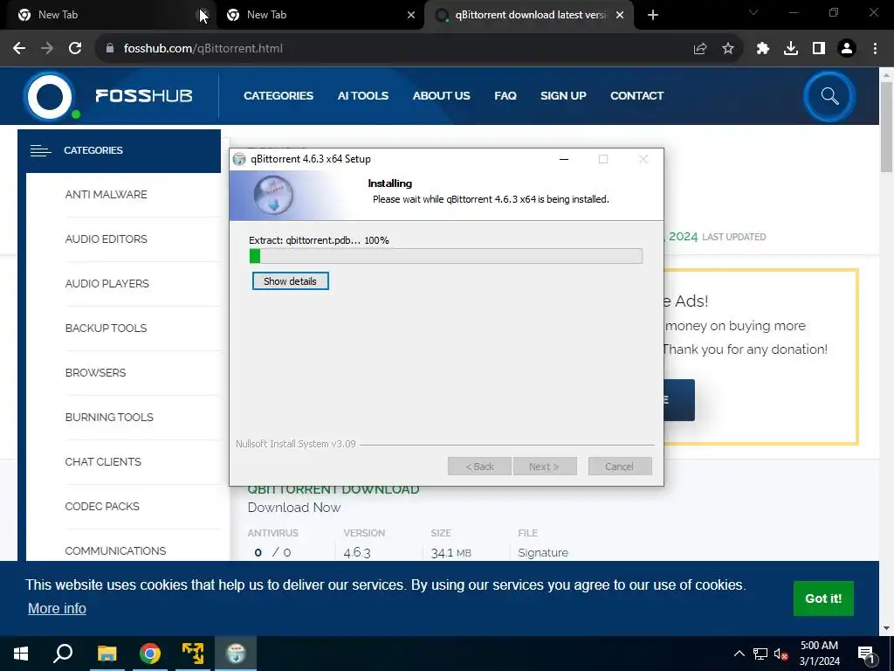Open SIGN UP navigation item
Image resolution: width=894 pixels, height=671 pixels.
click(563, 96)
